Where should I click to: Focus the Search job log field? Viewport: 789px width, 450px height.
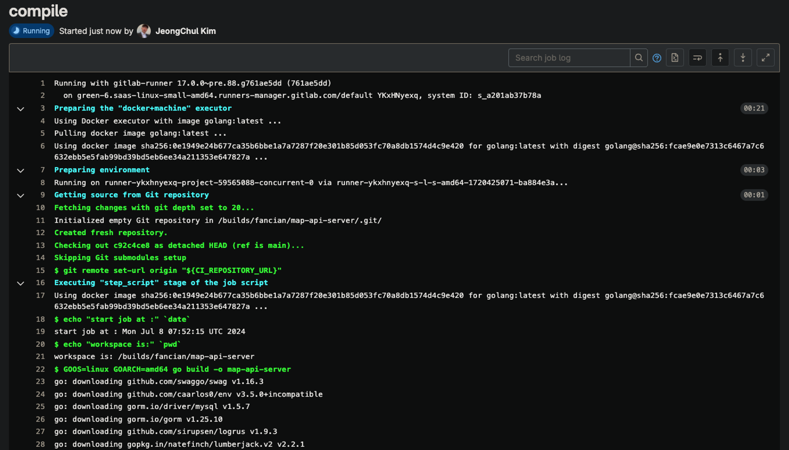(x=569, y=58)
